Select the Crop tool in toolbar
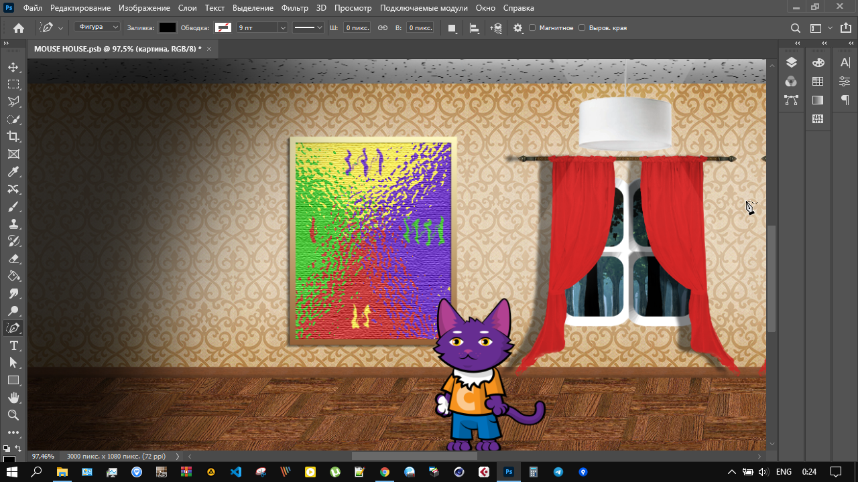Screen dimensions: 858x482 click(13, 137)
